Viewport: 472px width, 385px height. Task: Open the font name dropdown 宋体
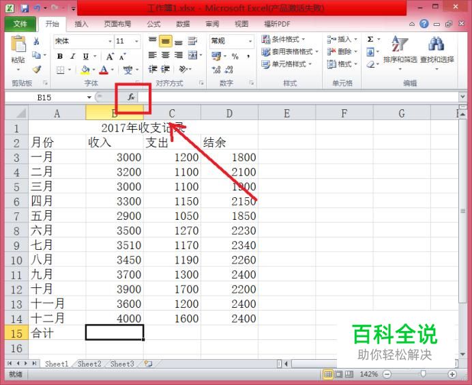[110, 41]
